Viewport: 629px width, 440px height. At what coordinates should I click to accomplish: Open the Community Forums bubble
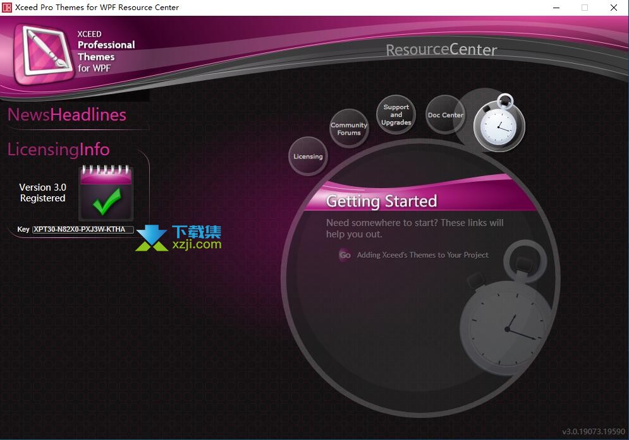349,129
